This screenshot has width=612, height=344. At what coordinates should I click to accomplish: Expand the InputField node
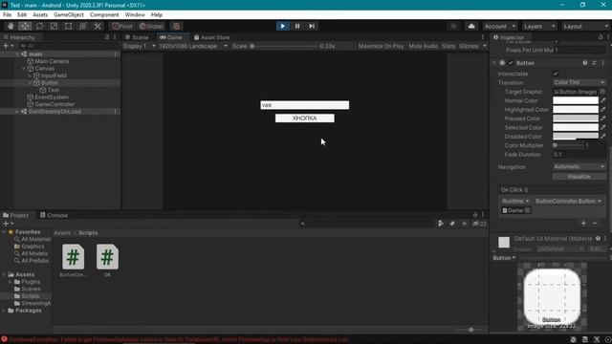[x=30, y=75]
